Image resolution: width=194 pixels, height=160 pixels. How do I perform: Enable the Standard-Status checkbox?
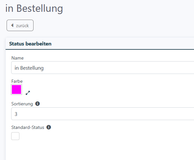15,136
